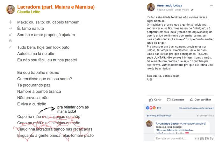
Task: Expand Comentários mais relevantes dropdown
Action: (x=197, y=108)
